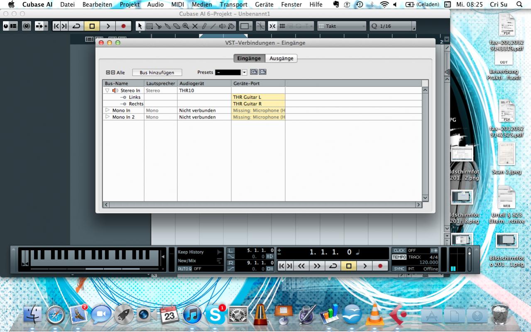531x332 pixels.
Task: Select the Zoom magnifier tool
Action: (x=186, y=26)
